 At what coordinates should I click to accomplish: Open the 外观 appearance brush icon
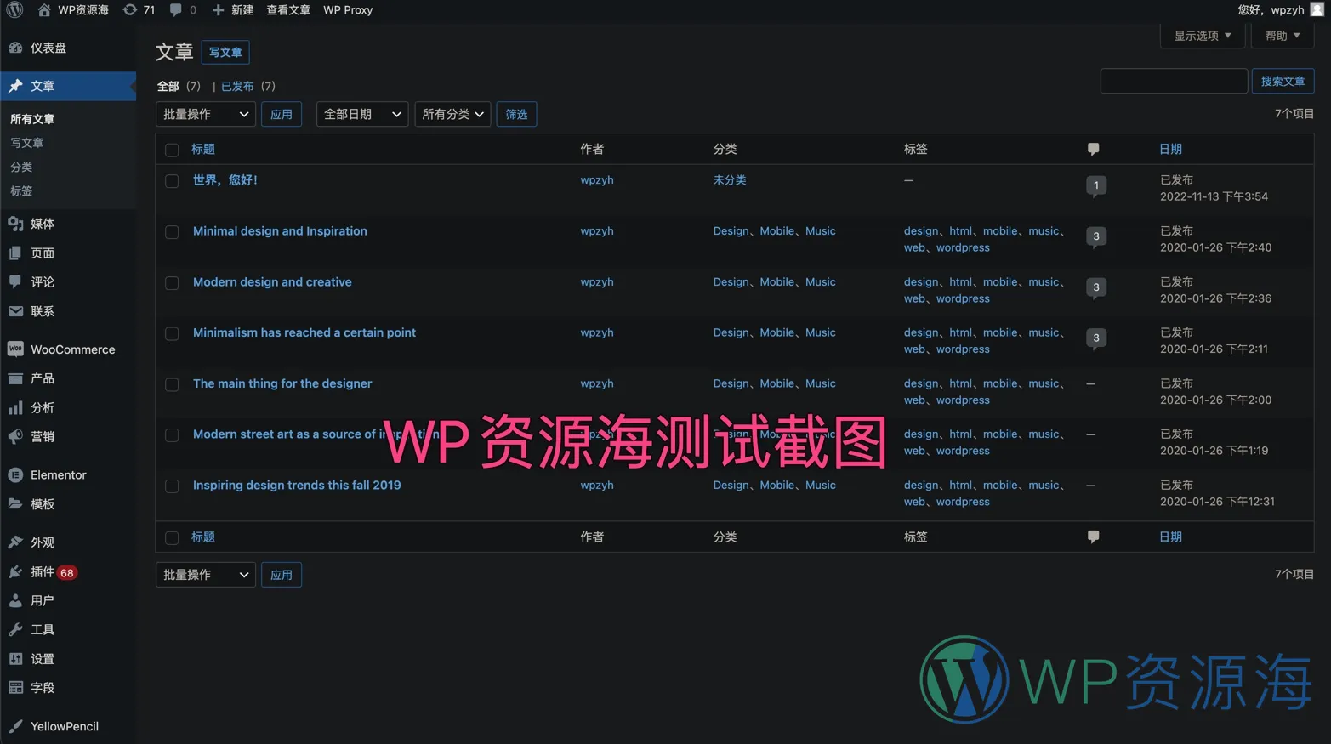pos(15,542)
